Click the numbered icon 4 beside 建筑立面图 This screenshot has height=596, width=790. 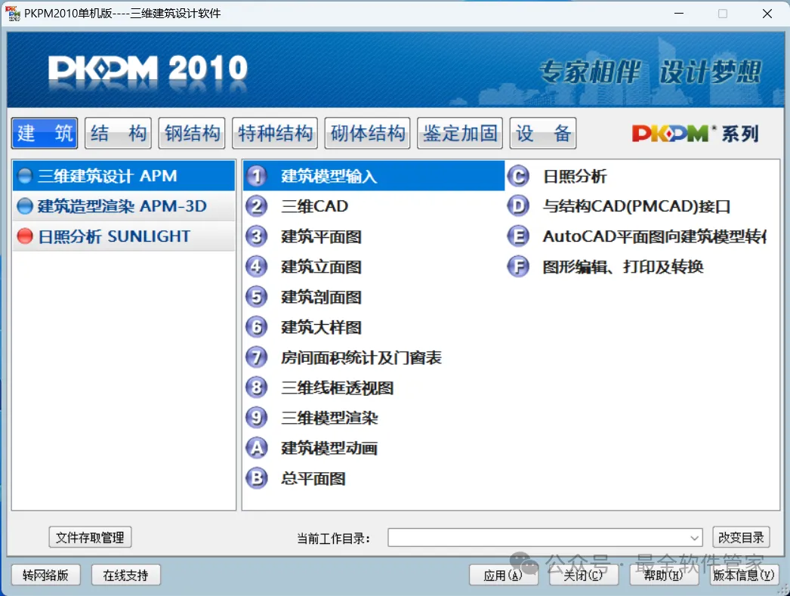click(257, 267)
